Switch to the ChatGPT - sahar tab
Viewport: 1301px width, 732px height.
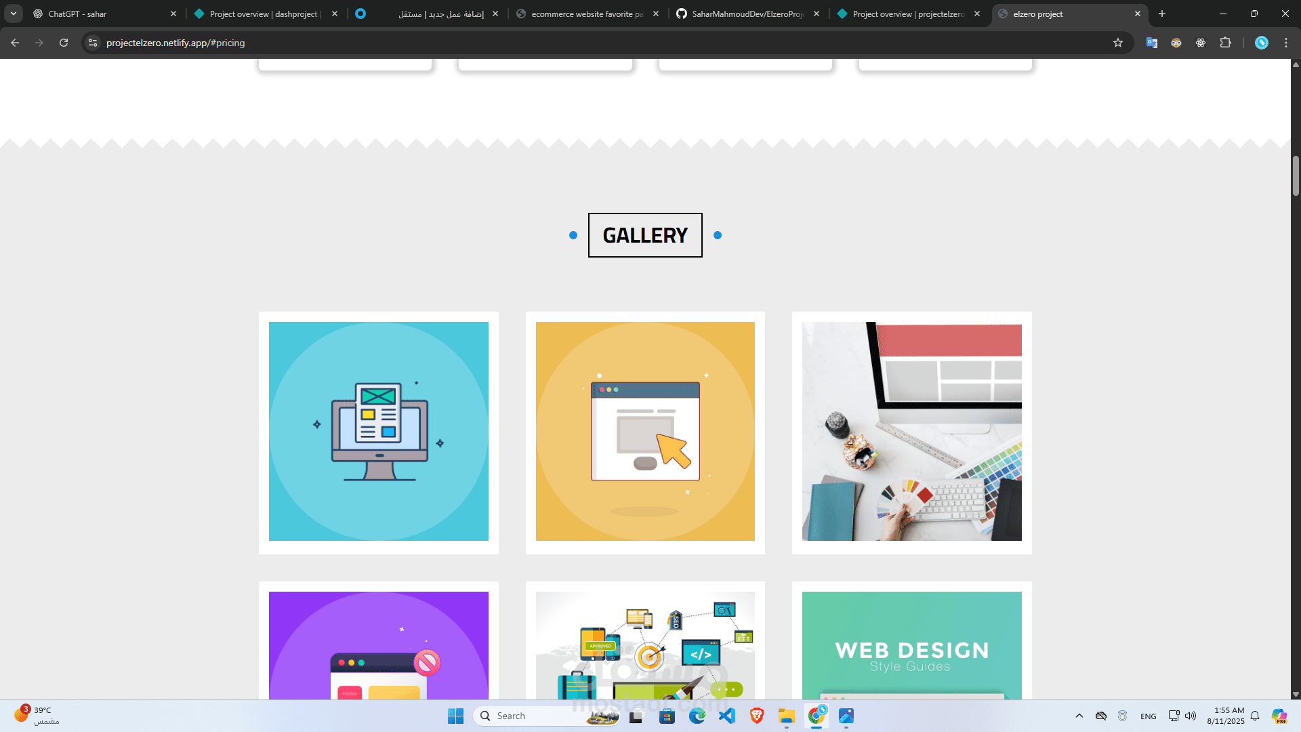(102, 14)
